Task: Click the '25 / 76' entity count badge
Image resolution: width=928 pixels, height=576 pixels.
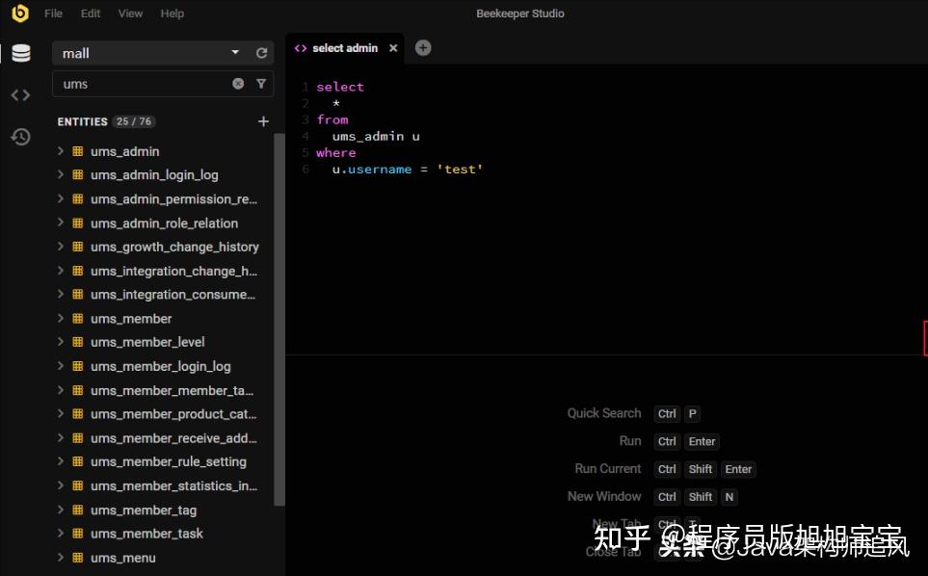Action: (134, 121)
